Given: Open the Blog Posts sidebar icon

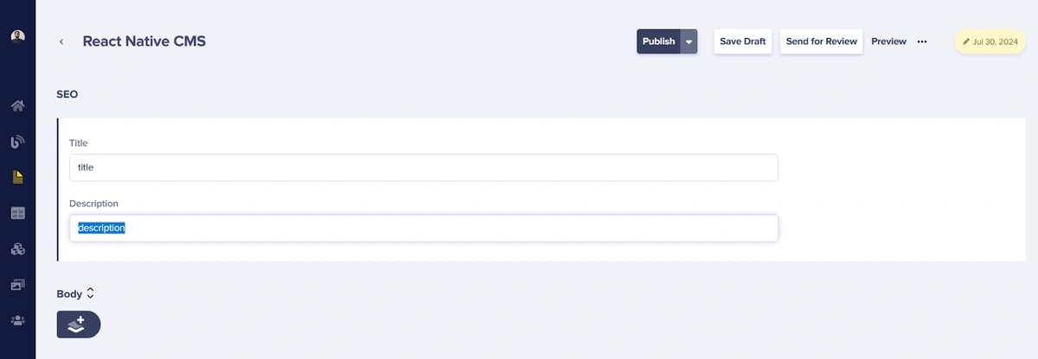Looking at the screenshot, I should (x=17, y=142).
